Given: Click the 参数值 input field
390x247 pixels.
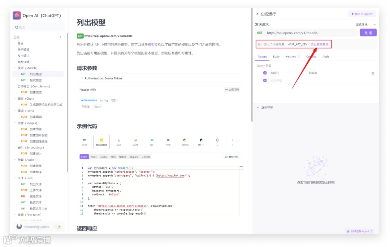Looking at the screenshot, I should click(x=338, y=73).
